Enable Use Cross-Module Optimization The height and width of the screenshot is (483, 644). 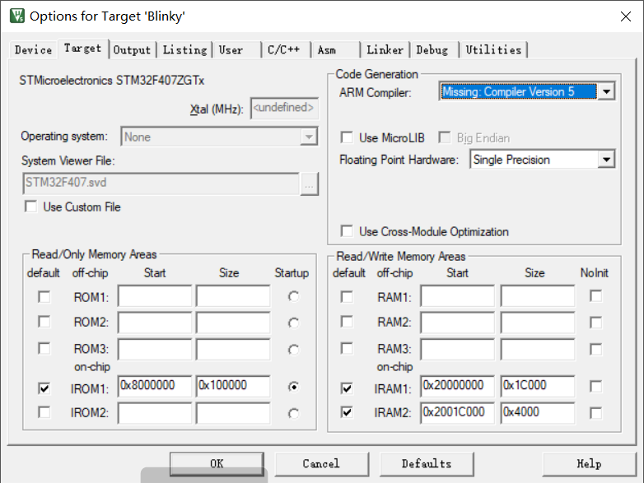(347, 231)
